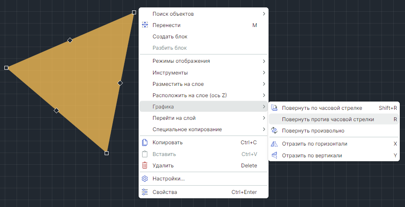Screen dimensions: 405x207
Task: Click the red trash icon next to Удалить
Action: (x=145, y=166)
